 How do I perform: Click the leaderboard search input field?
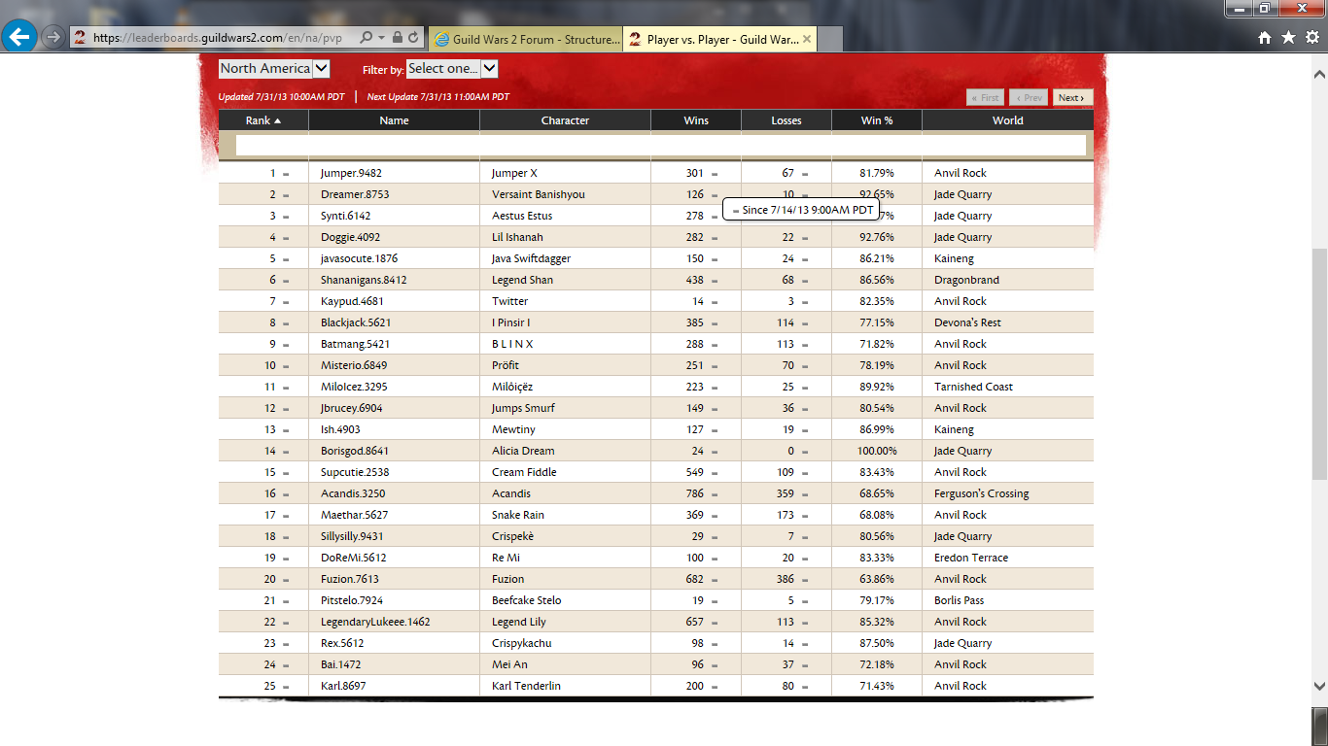[661, 145]
